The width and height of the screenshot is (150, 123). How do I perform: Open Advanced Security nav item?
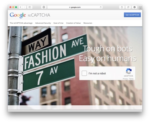coord(43,23)
